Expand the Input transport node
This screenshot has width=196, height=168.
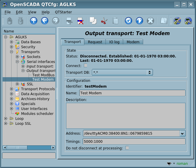click(x=23, y=66)
